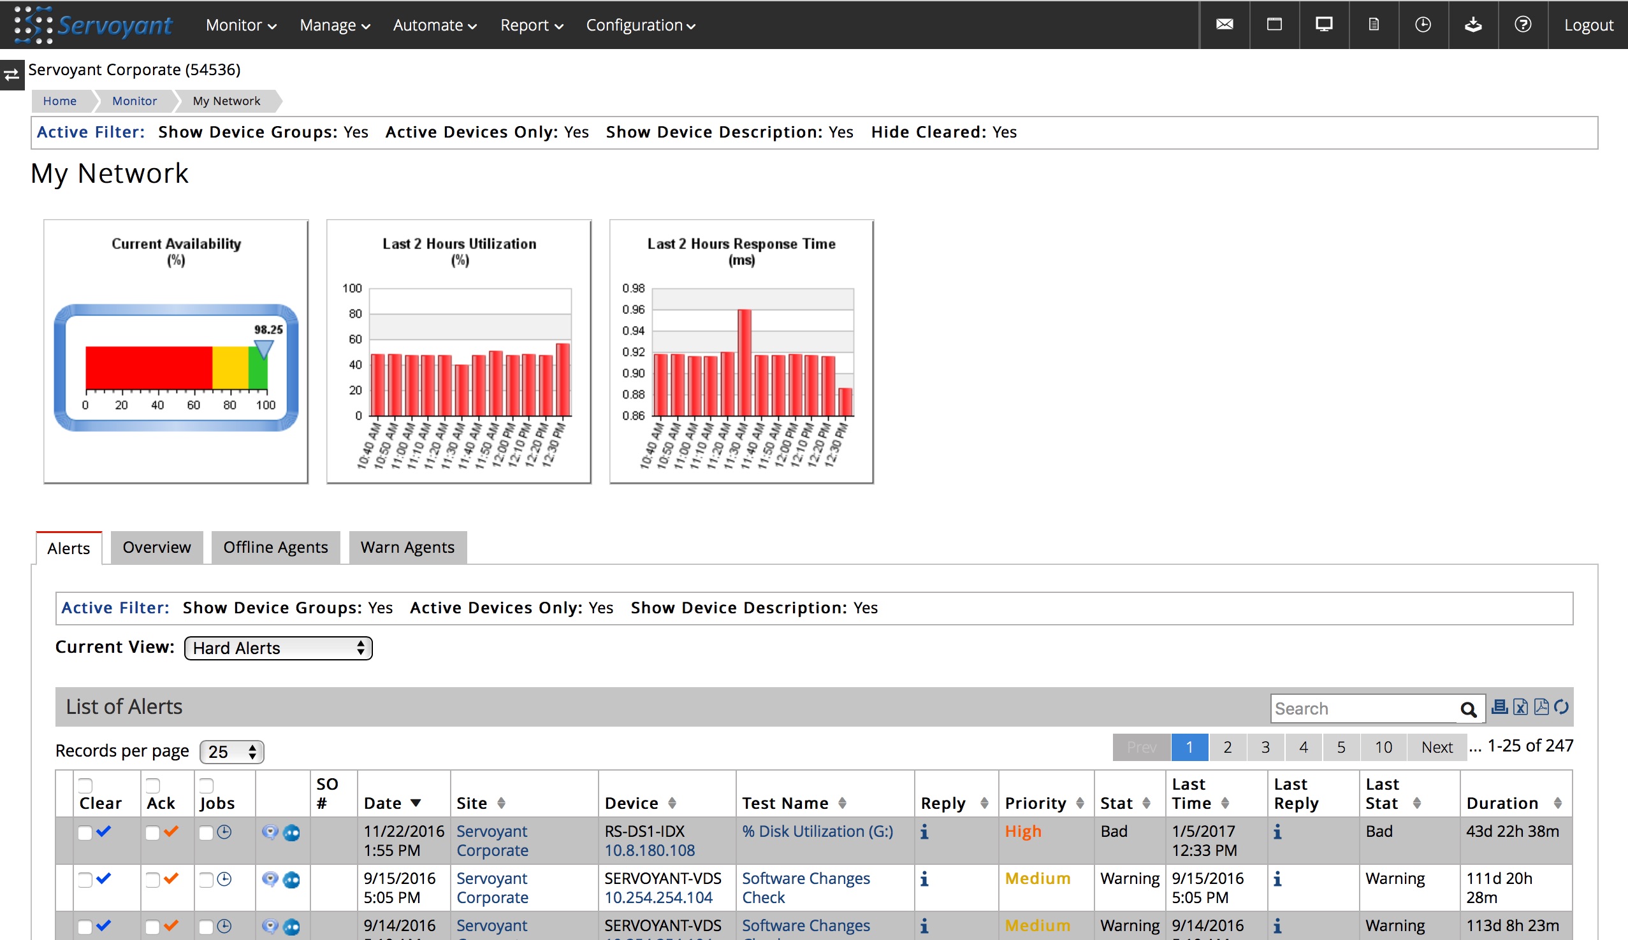Image resolution: width=1628 pixels, height=940 pixels.
Task: Click jobs clock icon in RS-DS1-IDX row
Action: [x=224, y=832]
